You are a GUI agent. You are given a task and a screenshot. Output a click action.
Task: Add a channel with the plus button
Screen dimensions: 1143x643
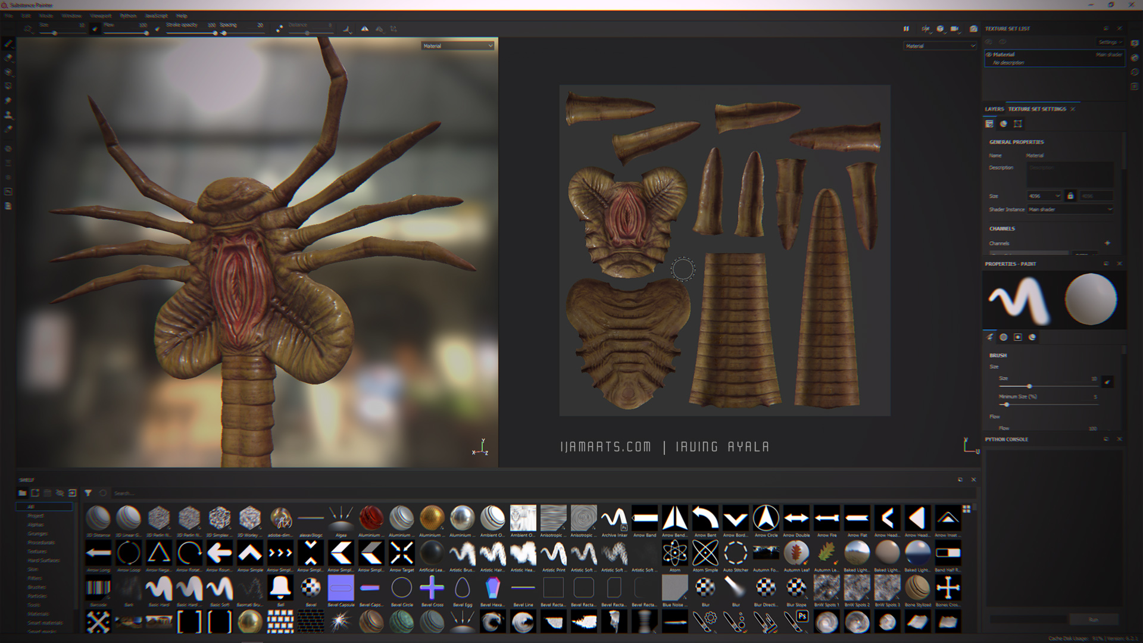1107,243
